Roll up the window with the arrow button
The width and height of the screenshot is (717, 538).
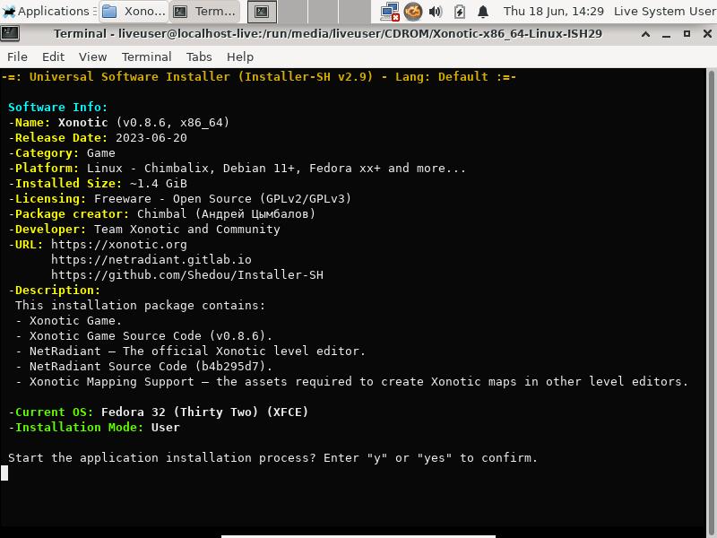(x=645, y=34)
